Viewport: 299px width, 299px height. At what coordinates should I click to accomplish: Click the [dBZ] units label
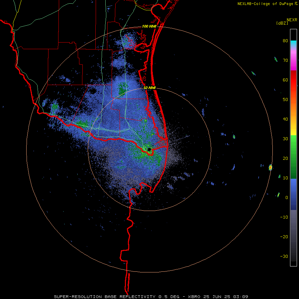point(282,23)
